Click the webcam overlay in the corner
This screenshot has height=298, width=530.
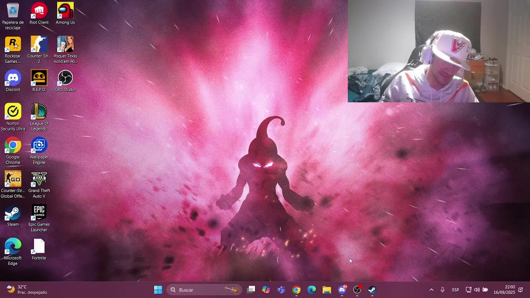(x=439, y=51)
